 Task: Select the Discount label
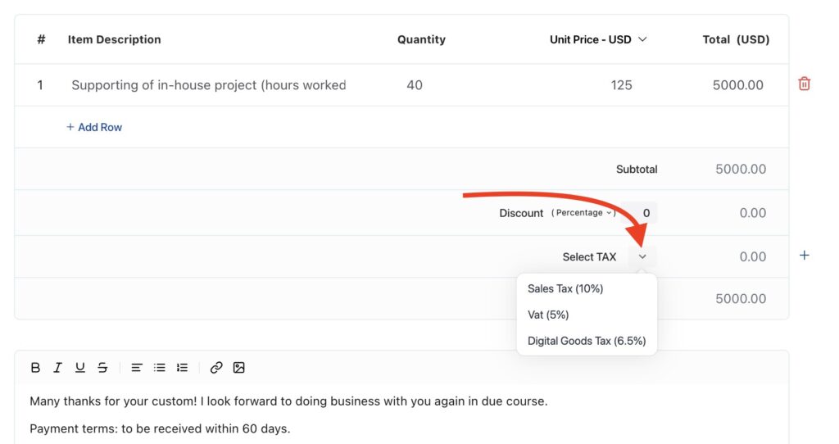521,213
